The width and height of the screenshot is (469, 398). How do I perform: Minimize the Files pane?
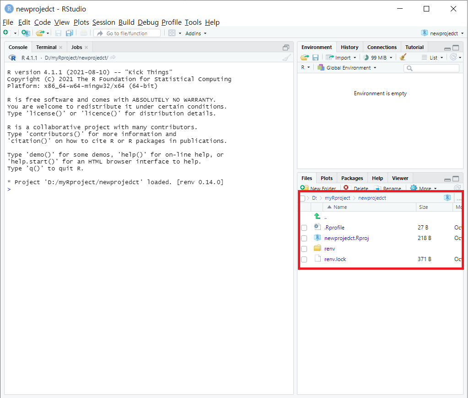pyautogui.click(x=447, y=179)
